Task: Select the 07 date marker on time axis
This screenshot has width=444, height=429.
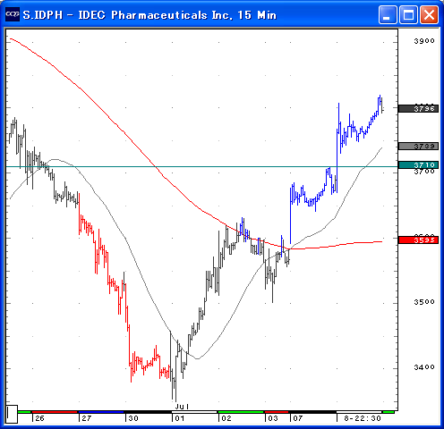Action: pos(297,418)
